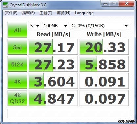Start the 4K benchmark test
Viewport: 137px width, 124px height.
(x=17, y=81)
